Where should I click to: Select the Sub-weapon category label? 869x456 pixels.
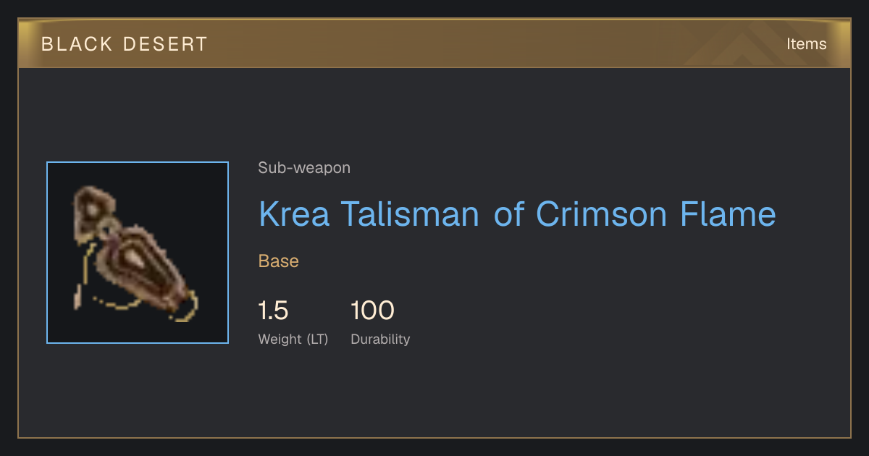click(304, 168)
